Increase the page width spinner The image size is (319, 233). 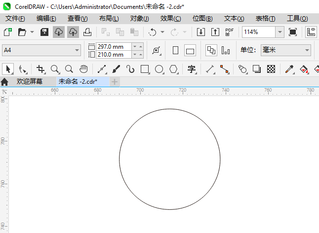click(141, 47)
